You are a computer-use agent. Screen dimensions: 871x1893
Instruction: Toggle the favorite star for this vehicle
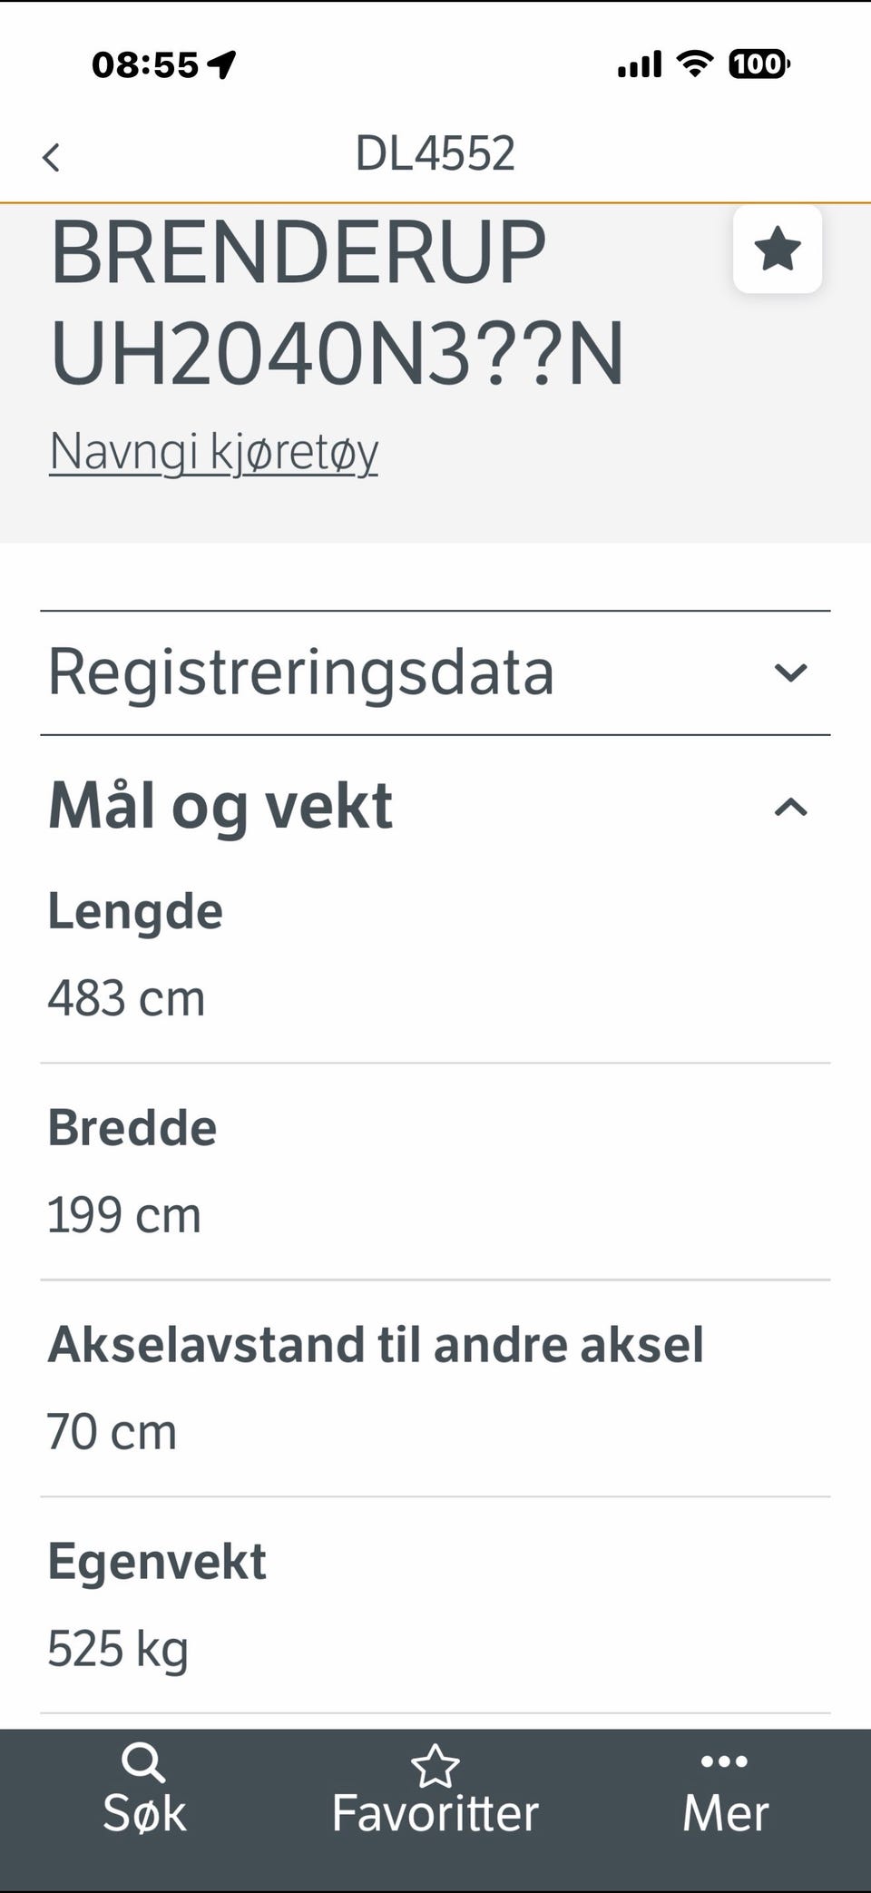(778, 250)
